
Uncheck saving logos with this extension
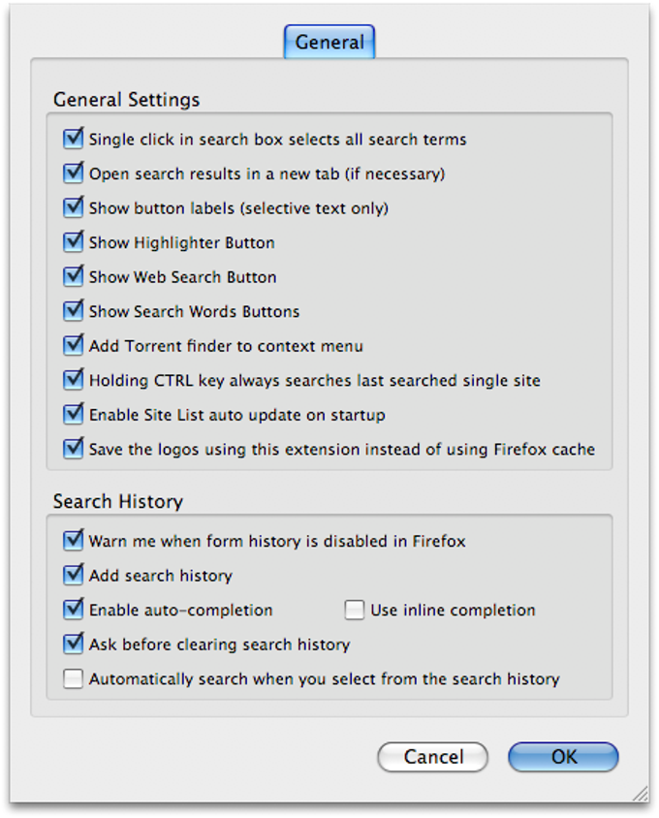pos(73,449)
